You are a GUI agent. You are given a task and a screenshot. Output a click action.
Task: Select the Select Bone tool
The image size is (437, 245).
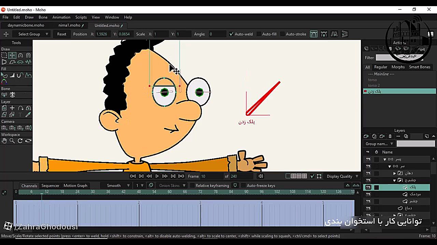[4, 95]
